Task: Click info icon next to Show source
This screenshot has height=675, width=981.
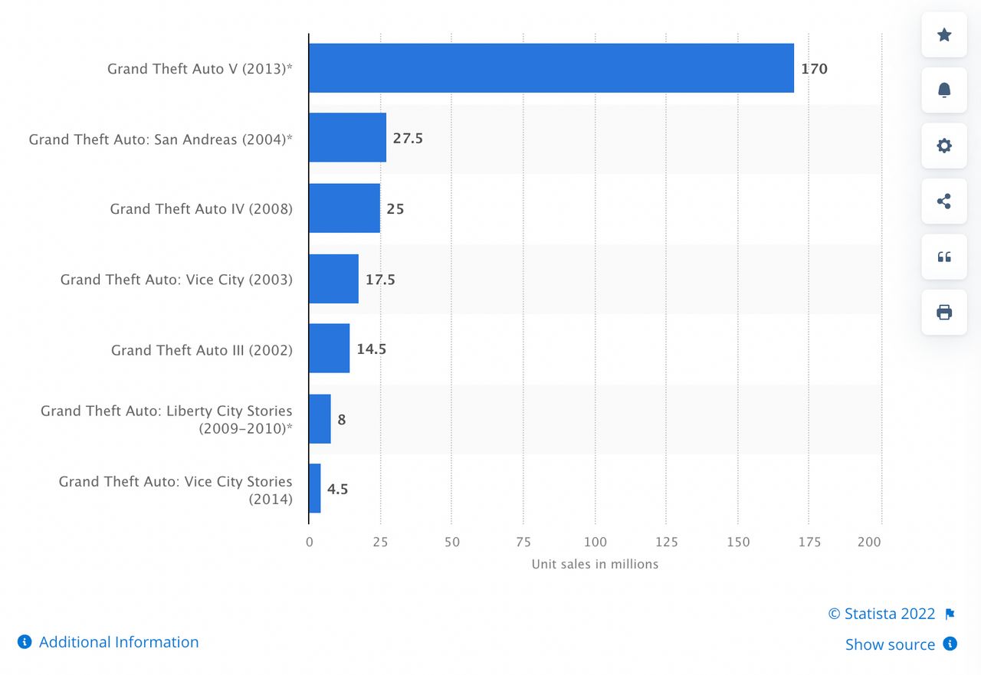Action: (950, 644)
